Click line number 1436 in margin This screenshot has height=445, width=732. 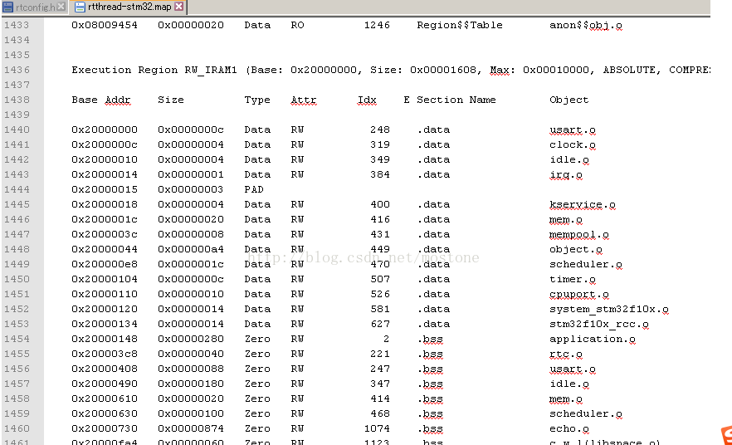[17, 70]
